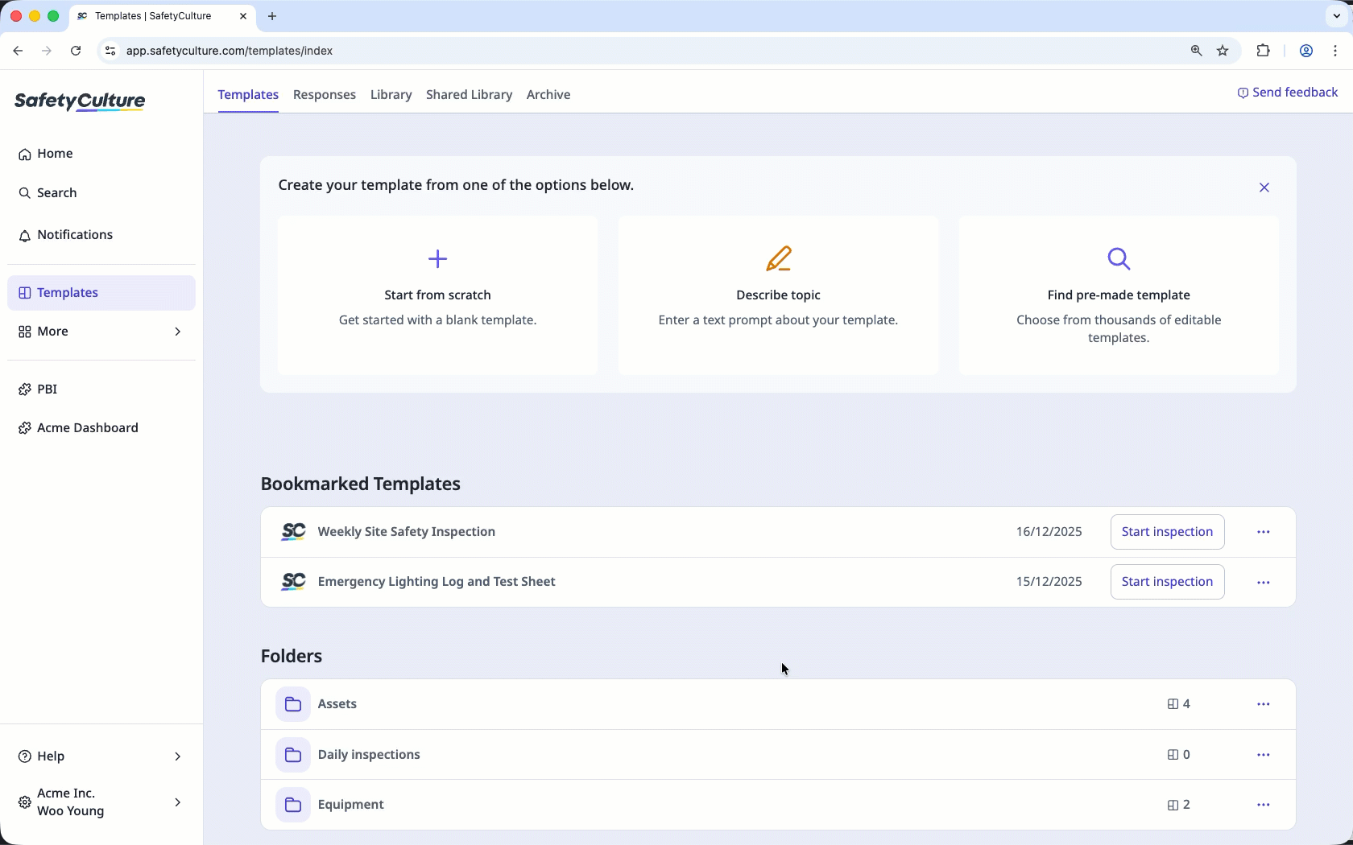
Task: Reload the page in browser
Action: click(x=76, y=51)
